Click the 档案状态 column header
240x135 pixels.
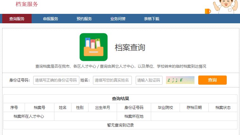(223, 108)
